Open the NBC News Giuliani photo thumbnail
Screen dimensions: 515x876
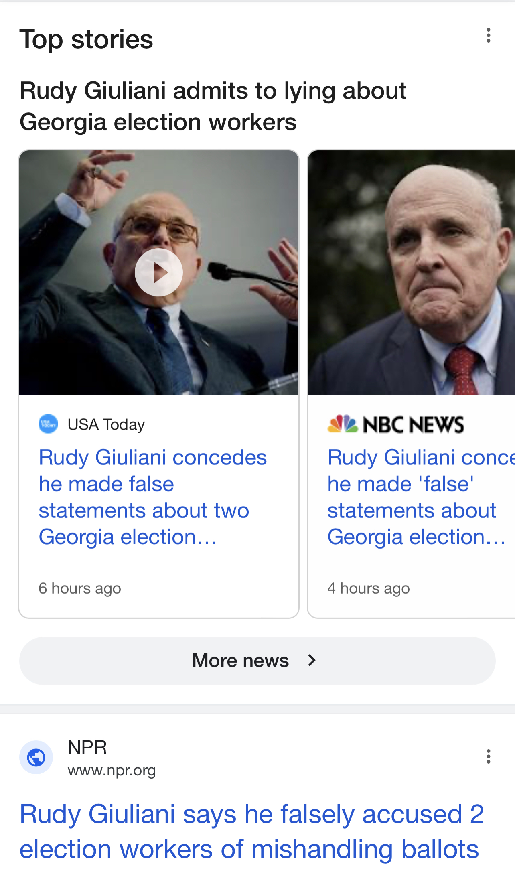point(412,273)
